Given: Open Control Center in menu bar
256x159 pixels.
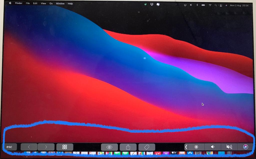Looking at the screenshot, I should click(221, 5).
